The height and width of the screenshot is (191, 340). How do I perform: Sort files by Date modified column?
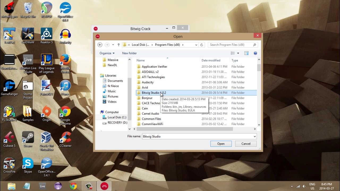pos(215,60)
